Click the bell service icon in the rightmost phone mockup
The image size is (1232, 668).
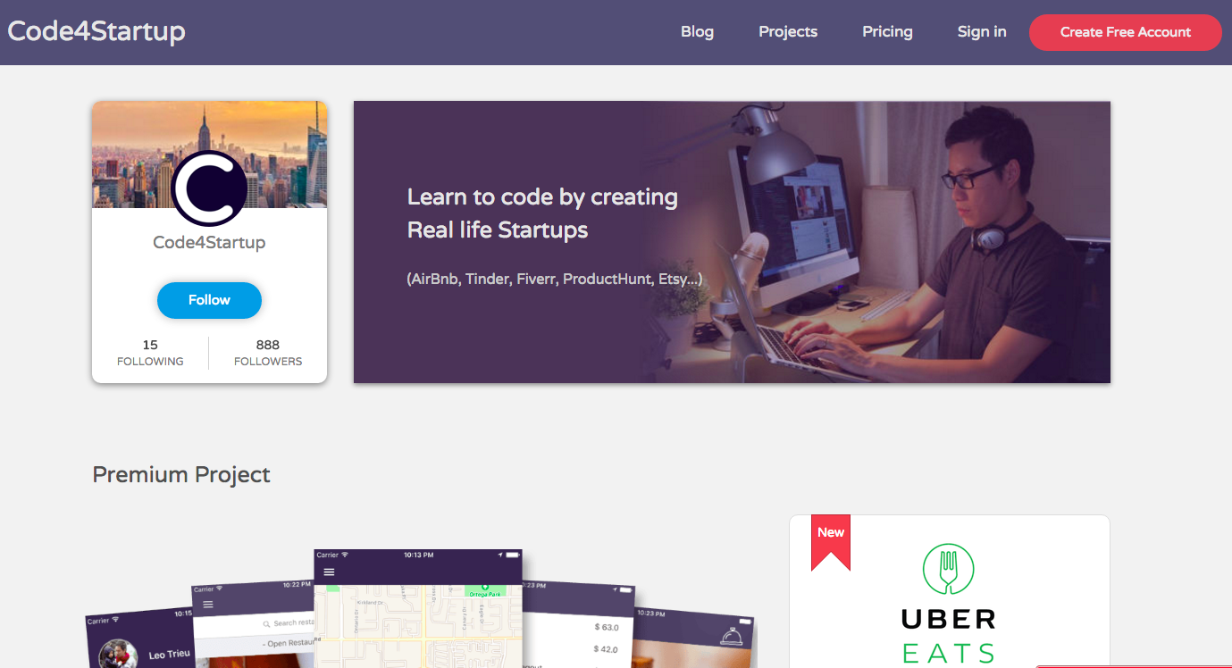[x=733, y=634]
